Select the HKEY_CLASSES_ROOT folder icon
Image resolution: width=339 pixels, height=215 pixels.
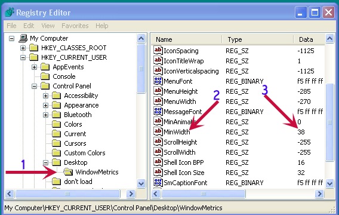(34, 48)
